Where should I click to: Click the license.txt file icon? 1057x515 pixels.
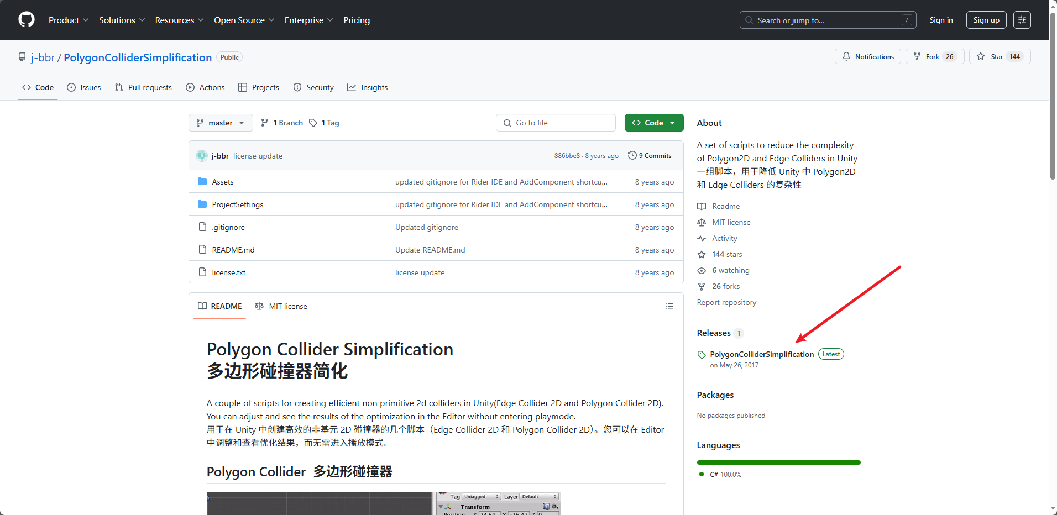click(x=202, y=272)
